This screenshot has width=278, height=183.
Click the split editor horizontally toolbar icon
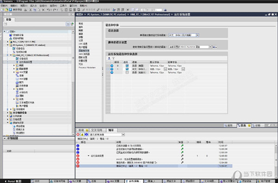tap(133, 10)
